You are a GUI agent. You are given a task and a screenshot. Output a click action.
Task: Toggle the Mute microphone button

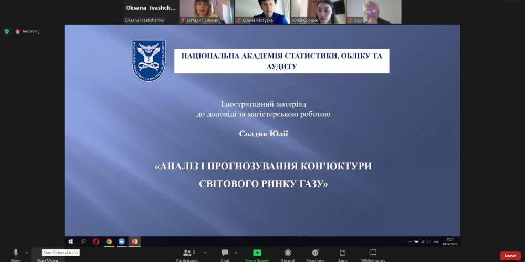pos(16,253)
